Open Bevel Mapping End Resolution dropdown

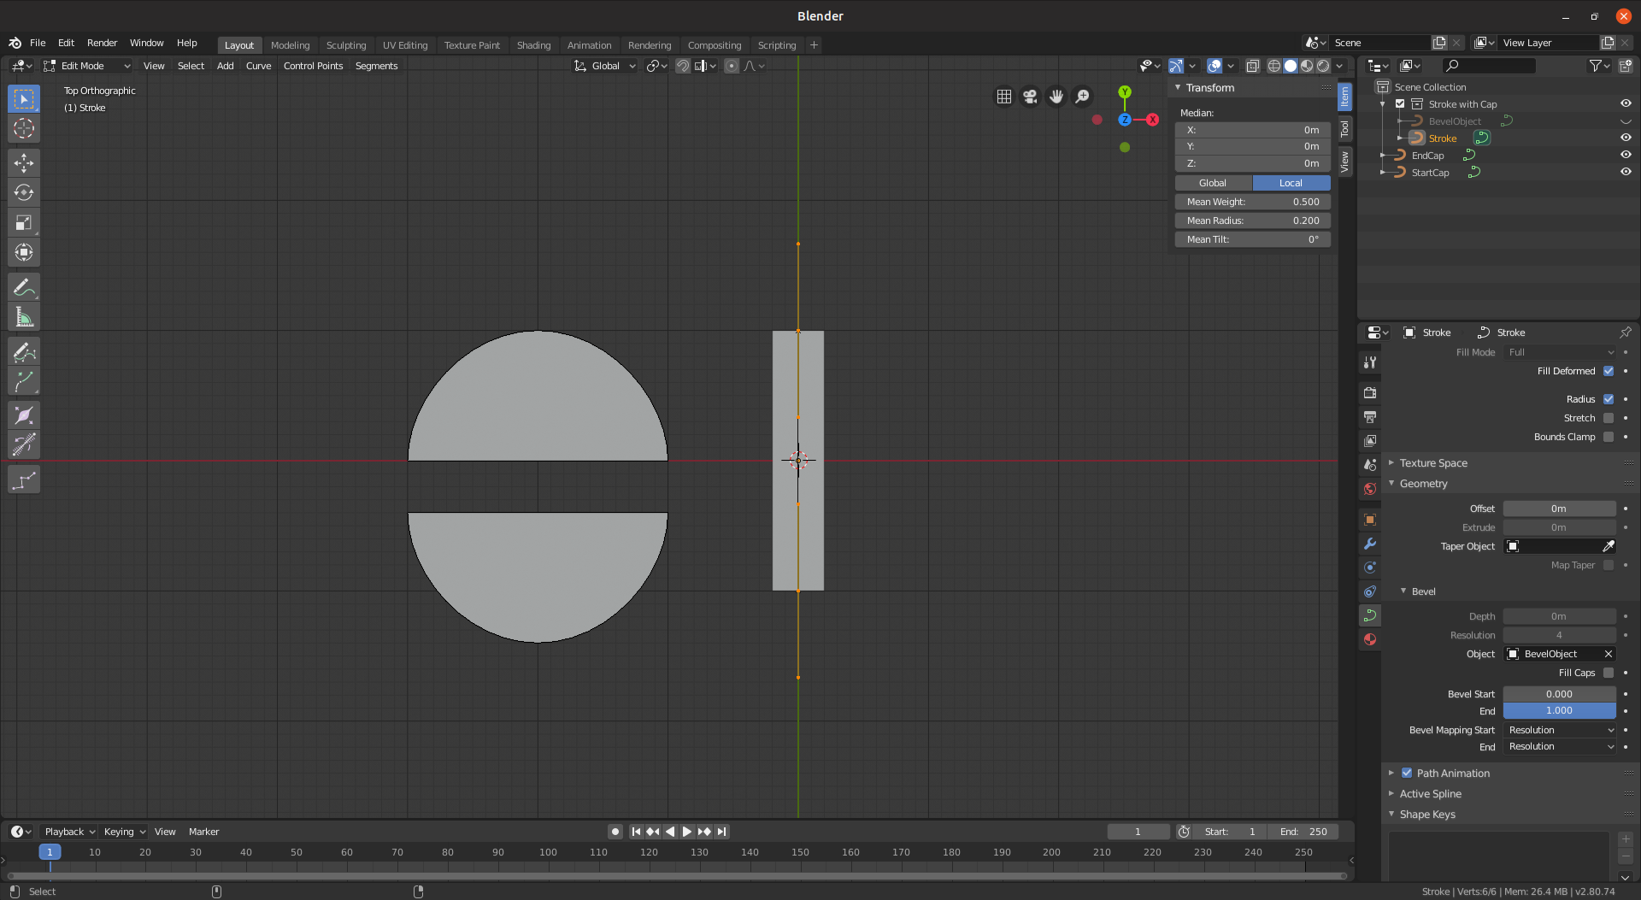coord(1560,746)
